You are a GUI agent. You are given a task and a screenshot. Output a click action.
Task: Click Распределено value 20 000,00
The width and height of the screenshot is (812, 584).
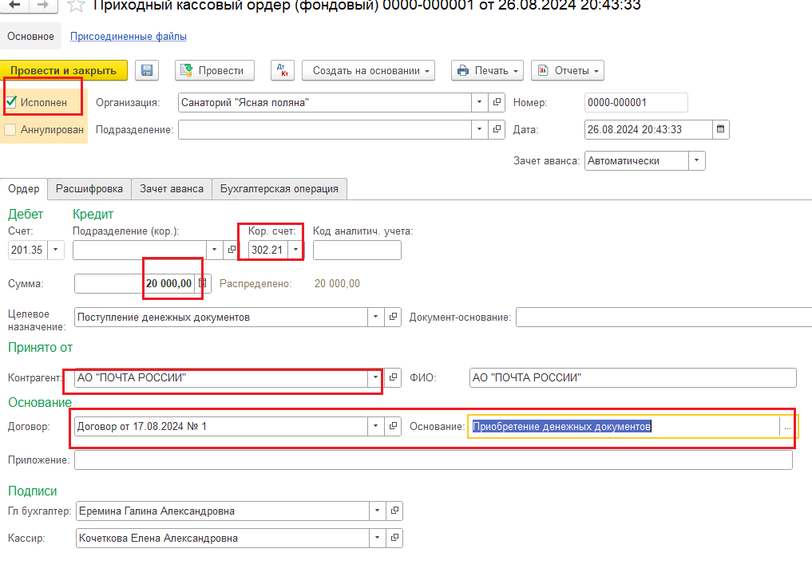click(x=337, y=283)
